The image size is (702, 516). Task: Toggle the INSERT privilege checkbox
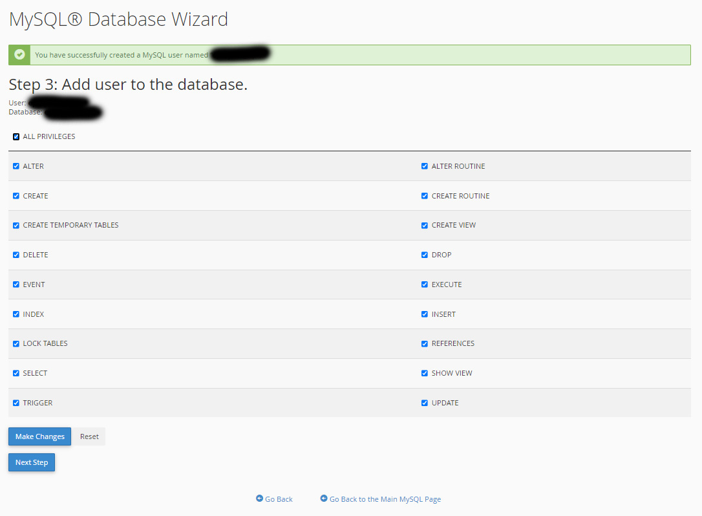(x=425, y=314)
